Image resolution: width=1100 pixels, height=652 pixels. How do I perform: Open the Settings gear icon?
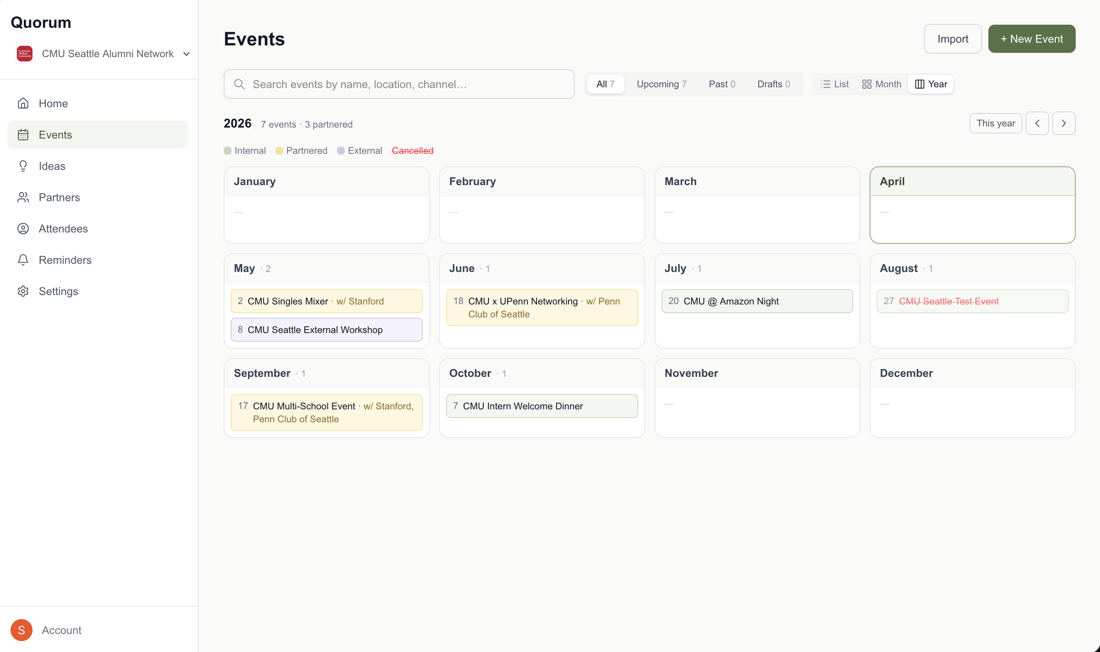(23, 291)
